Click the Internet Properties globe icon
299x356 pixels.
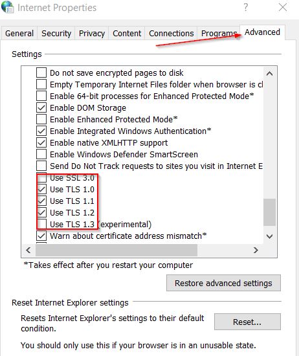[x=8, y=7]
